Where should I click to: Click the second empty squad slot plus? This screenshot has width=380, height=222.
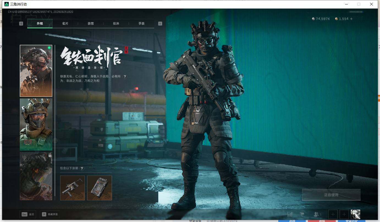(x=344, y=214)
